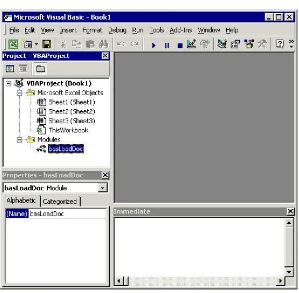The image size is (299, 293).
Task: Click the Reset stop icon
Action: pos(180,46)
